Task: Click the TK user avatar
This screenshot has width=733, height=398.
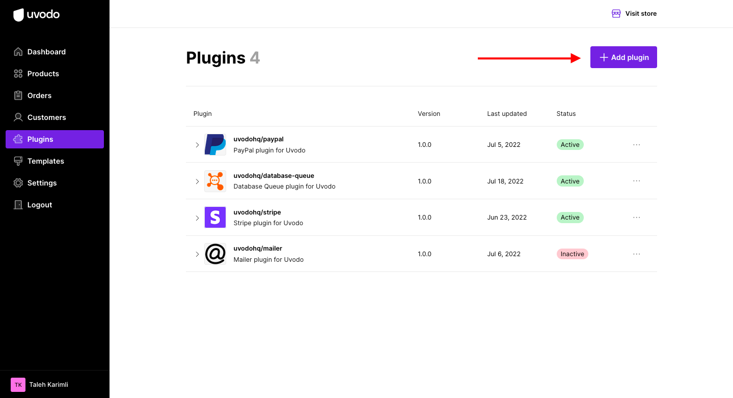Action: tap(18, 385)
